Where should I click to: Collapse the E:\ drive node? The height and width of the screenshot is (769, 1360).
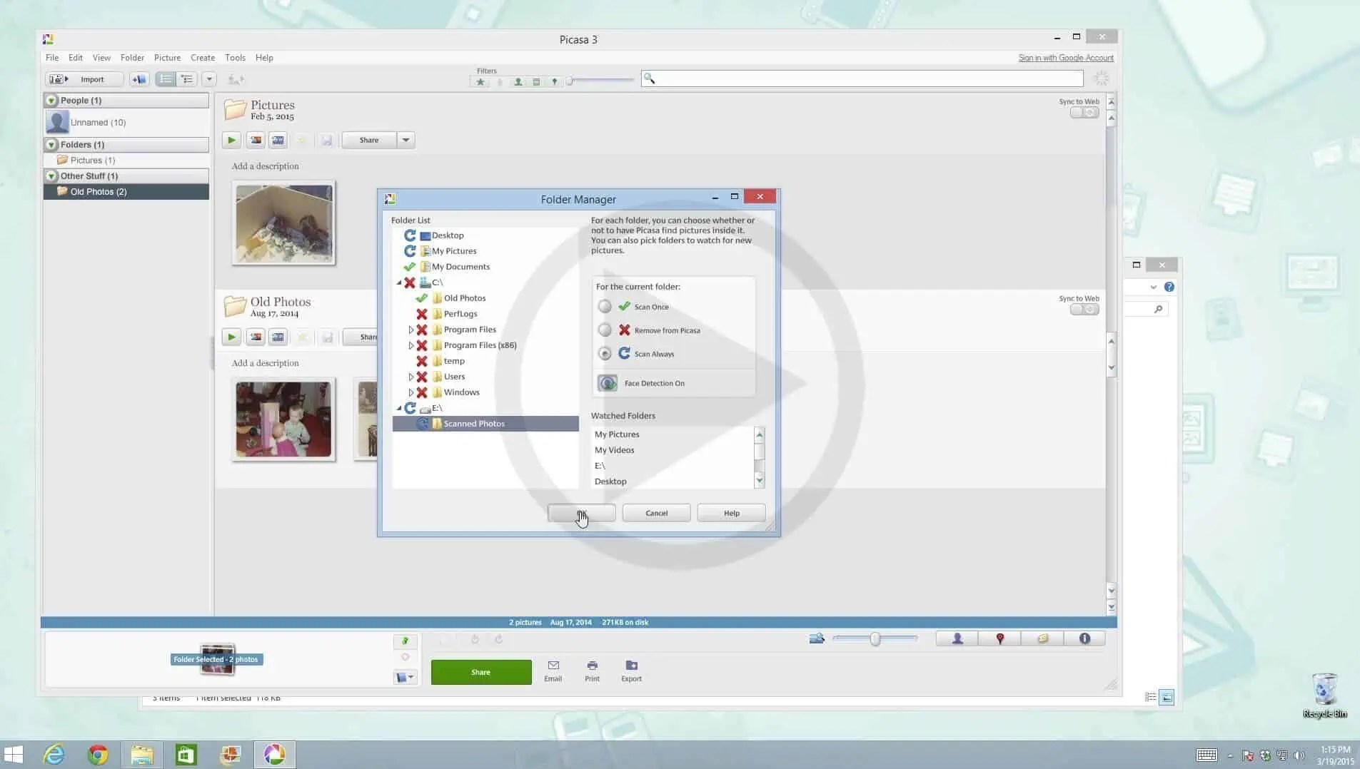click(x=399, y=409)
